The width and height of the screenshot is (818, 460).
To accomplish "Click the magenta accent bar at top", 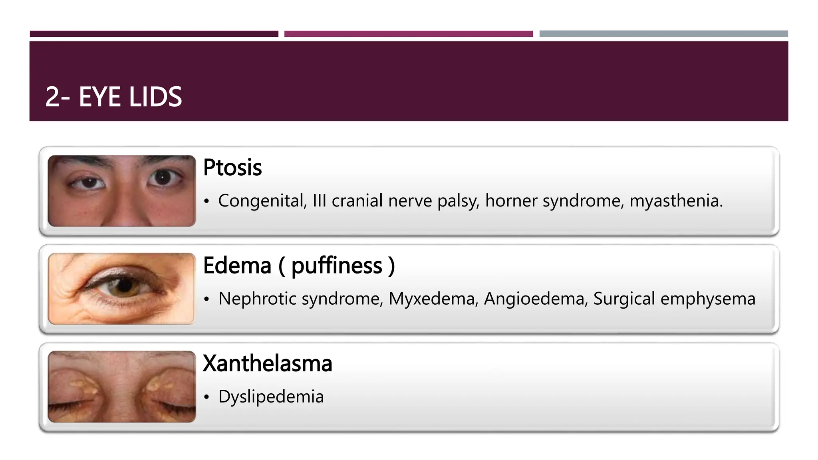I will (x=408, y=34).
